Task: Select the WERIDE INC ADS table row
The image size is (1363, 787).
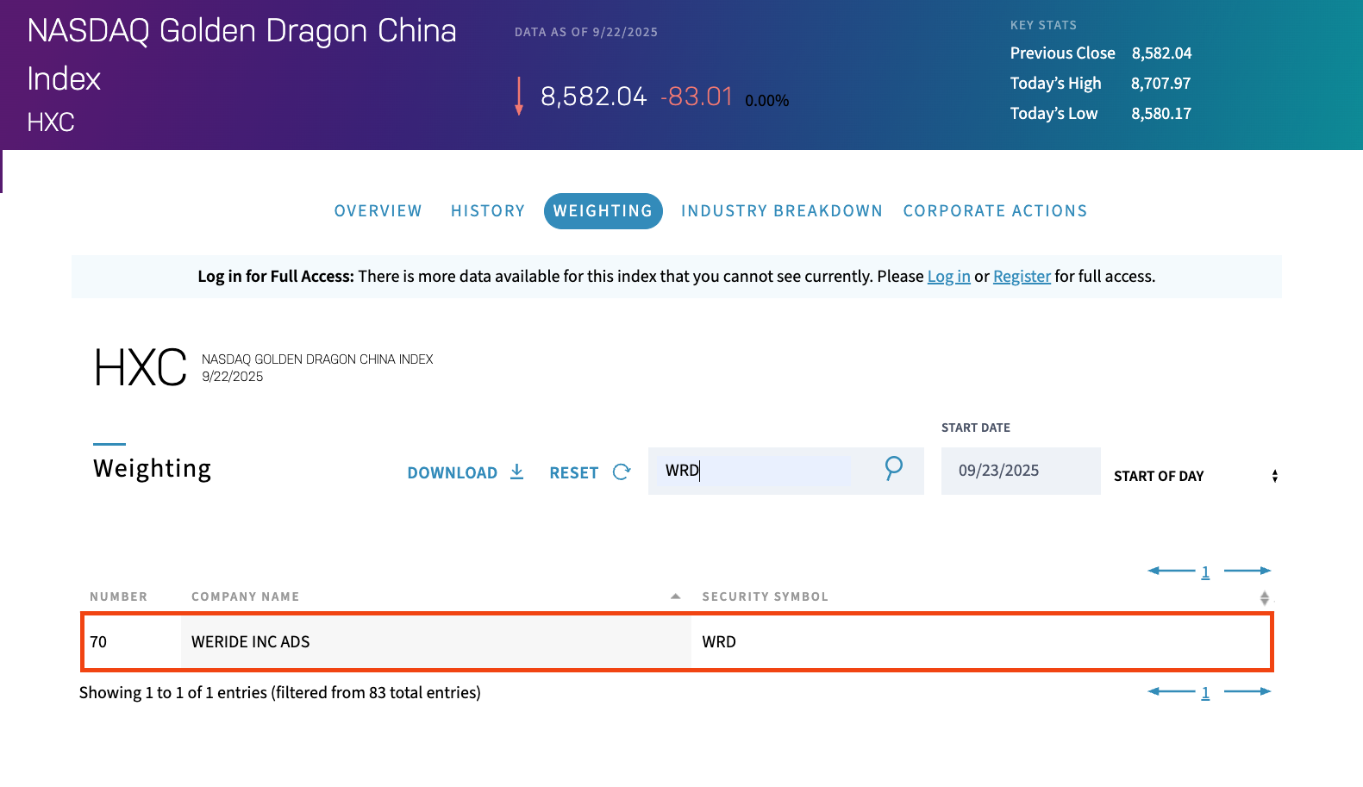Action: pyautogui.click(x=677, y=642)
